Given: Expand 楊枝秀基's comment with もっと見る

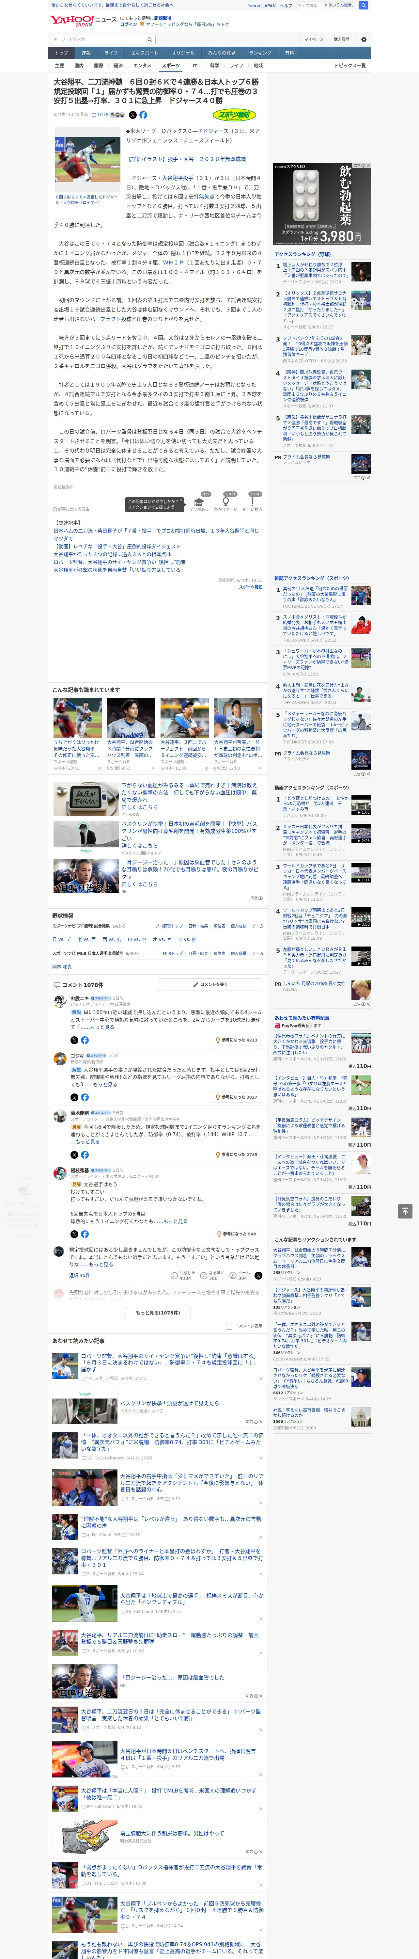Looking at the screenshot, I should point(176,1221).
